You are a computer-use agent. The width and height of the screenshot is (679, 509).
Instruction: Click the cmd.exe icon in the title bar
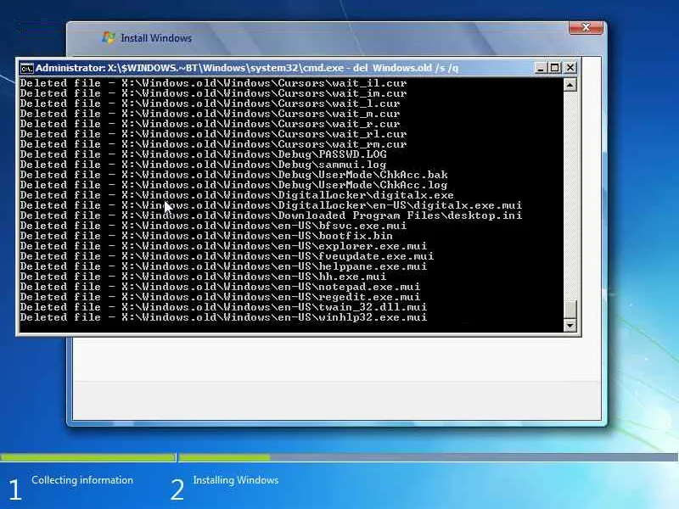coord(26,69)
